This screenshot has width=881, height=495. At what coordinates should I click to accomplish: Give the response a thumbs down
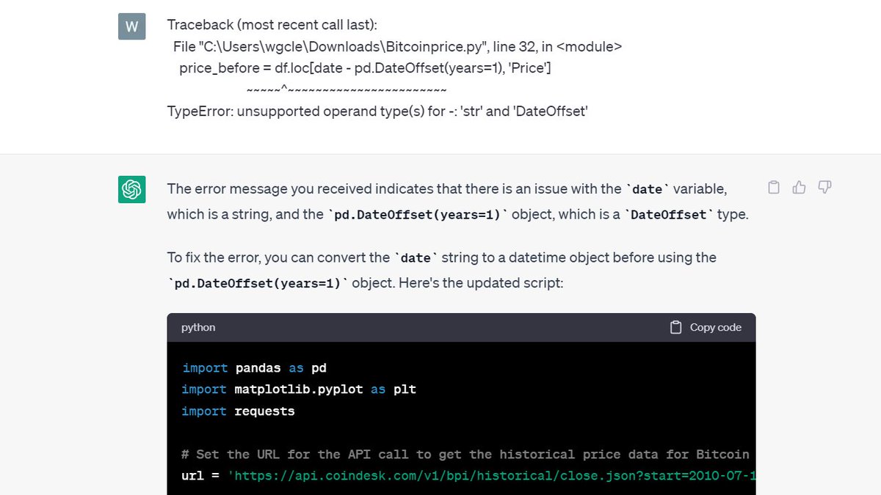(824, 188)
